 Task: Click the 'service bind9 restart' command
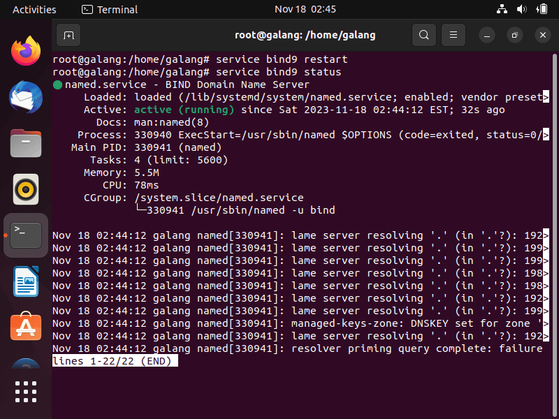point(282,59)
